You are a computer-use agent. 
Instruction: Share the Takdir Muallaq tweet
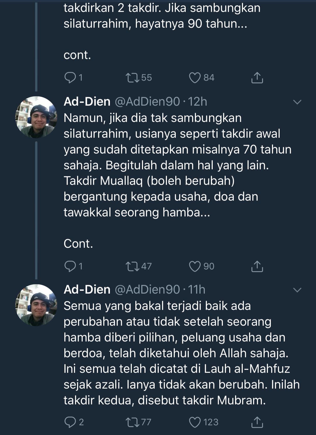coord(257,266)
